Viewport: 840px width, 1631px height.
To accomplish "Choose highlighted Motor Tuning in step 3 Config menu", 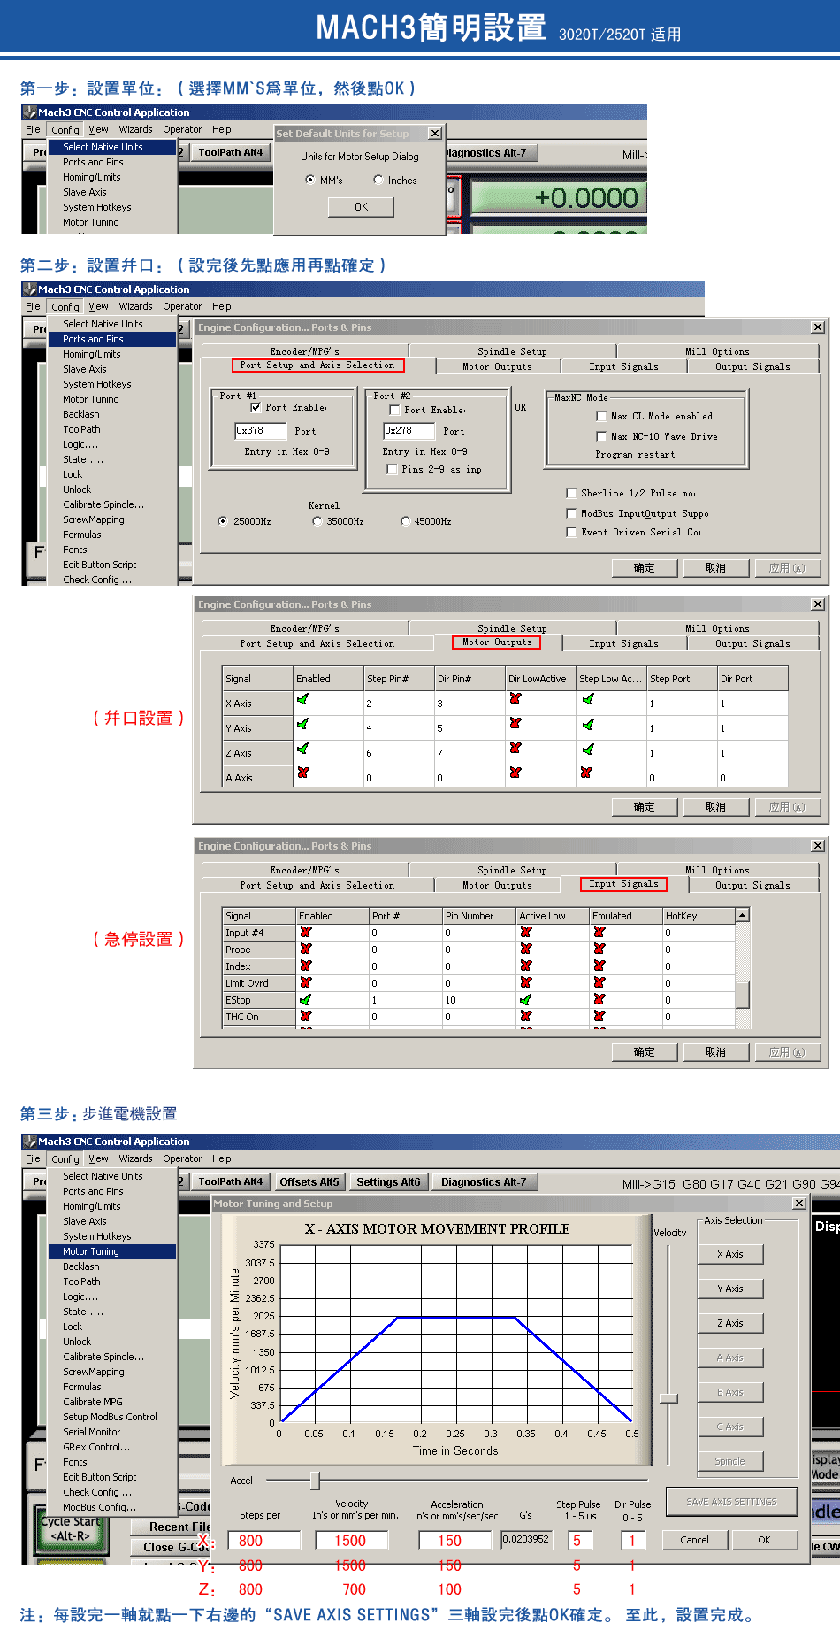I will tap(112, 1251).
